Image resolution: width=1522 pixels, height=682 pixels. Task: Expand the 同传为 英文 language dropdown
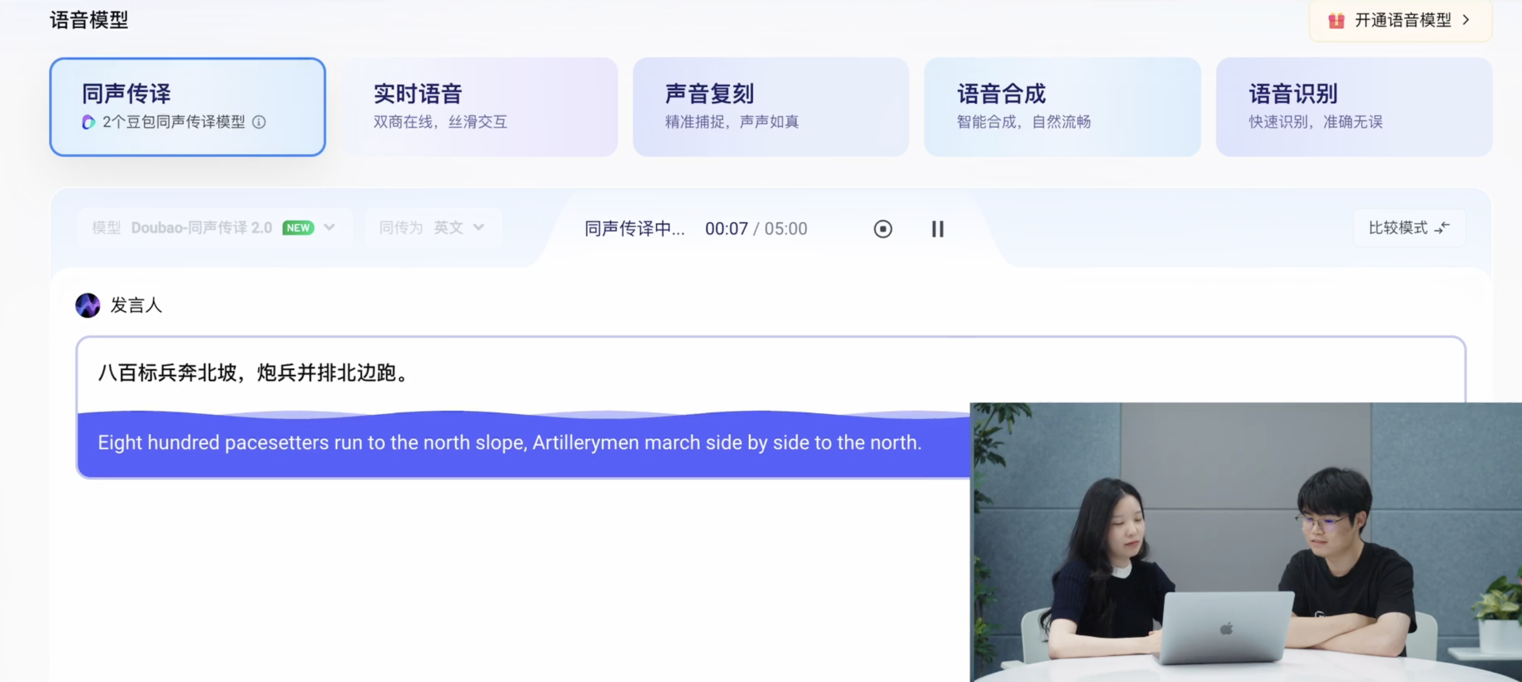click(433, 228)
